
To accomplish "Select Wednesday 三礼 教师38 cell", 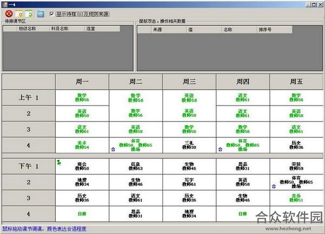I will point(189,145).
